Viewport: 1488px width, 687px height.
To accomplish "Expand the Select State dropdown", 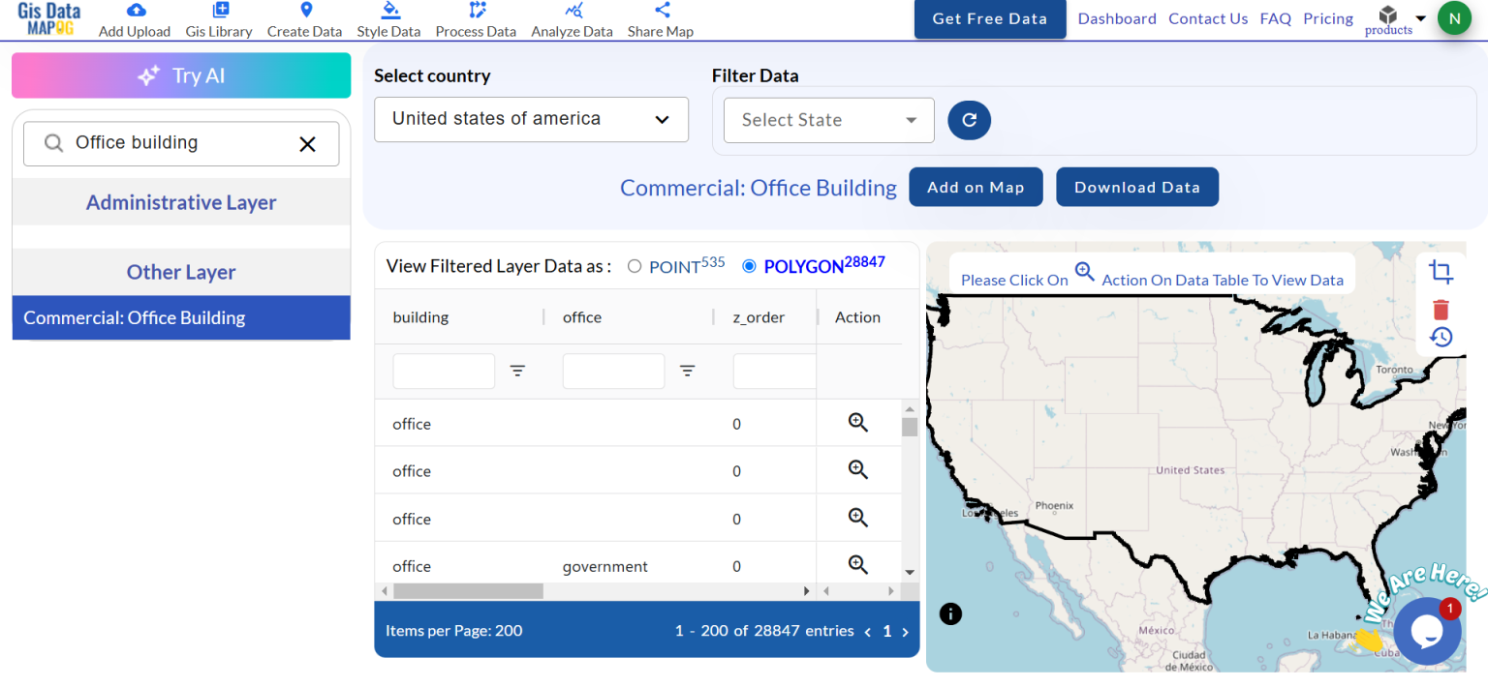I will click(x=828, y=120).
